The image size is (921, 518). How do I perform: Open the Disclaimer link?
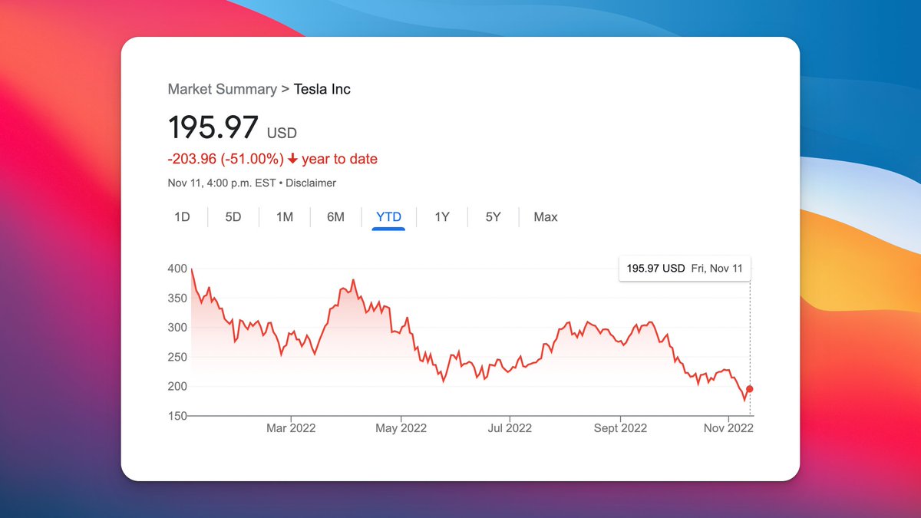click(x=311, y=183)
